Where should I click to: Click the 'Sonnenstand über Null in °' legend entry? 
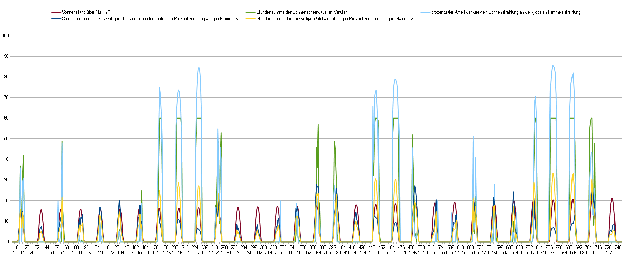tap(86, 12)
